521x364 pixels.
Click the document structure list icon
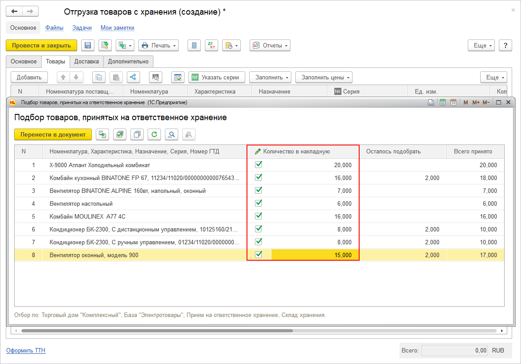pyautogui.click(x=194, y=46)
